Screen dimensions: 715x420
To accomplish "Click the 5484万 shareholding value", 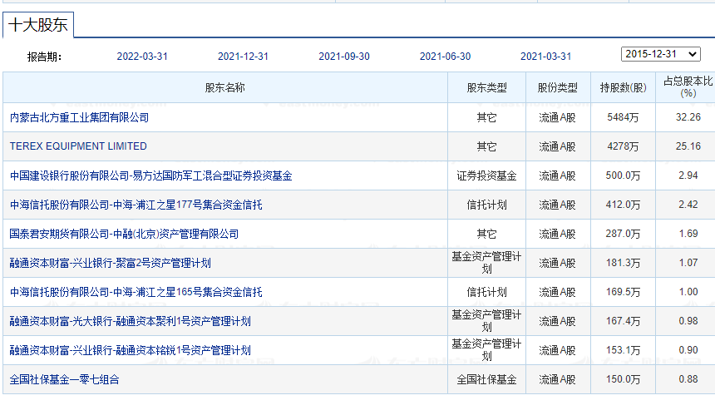I will coord(623,117).
